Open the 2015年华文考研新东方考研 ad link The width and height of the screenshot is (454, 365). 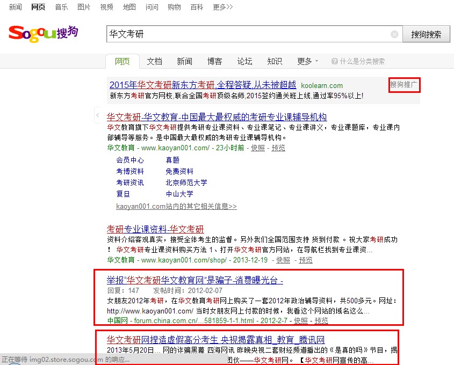203,85
